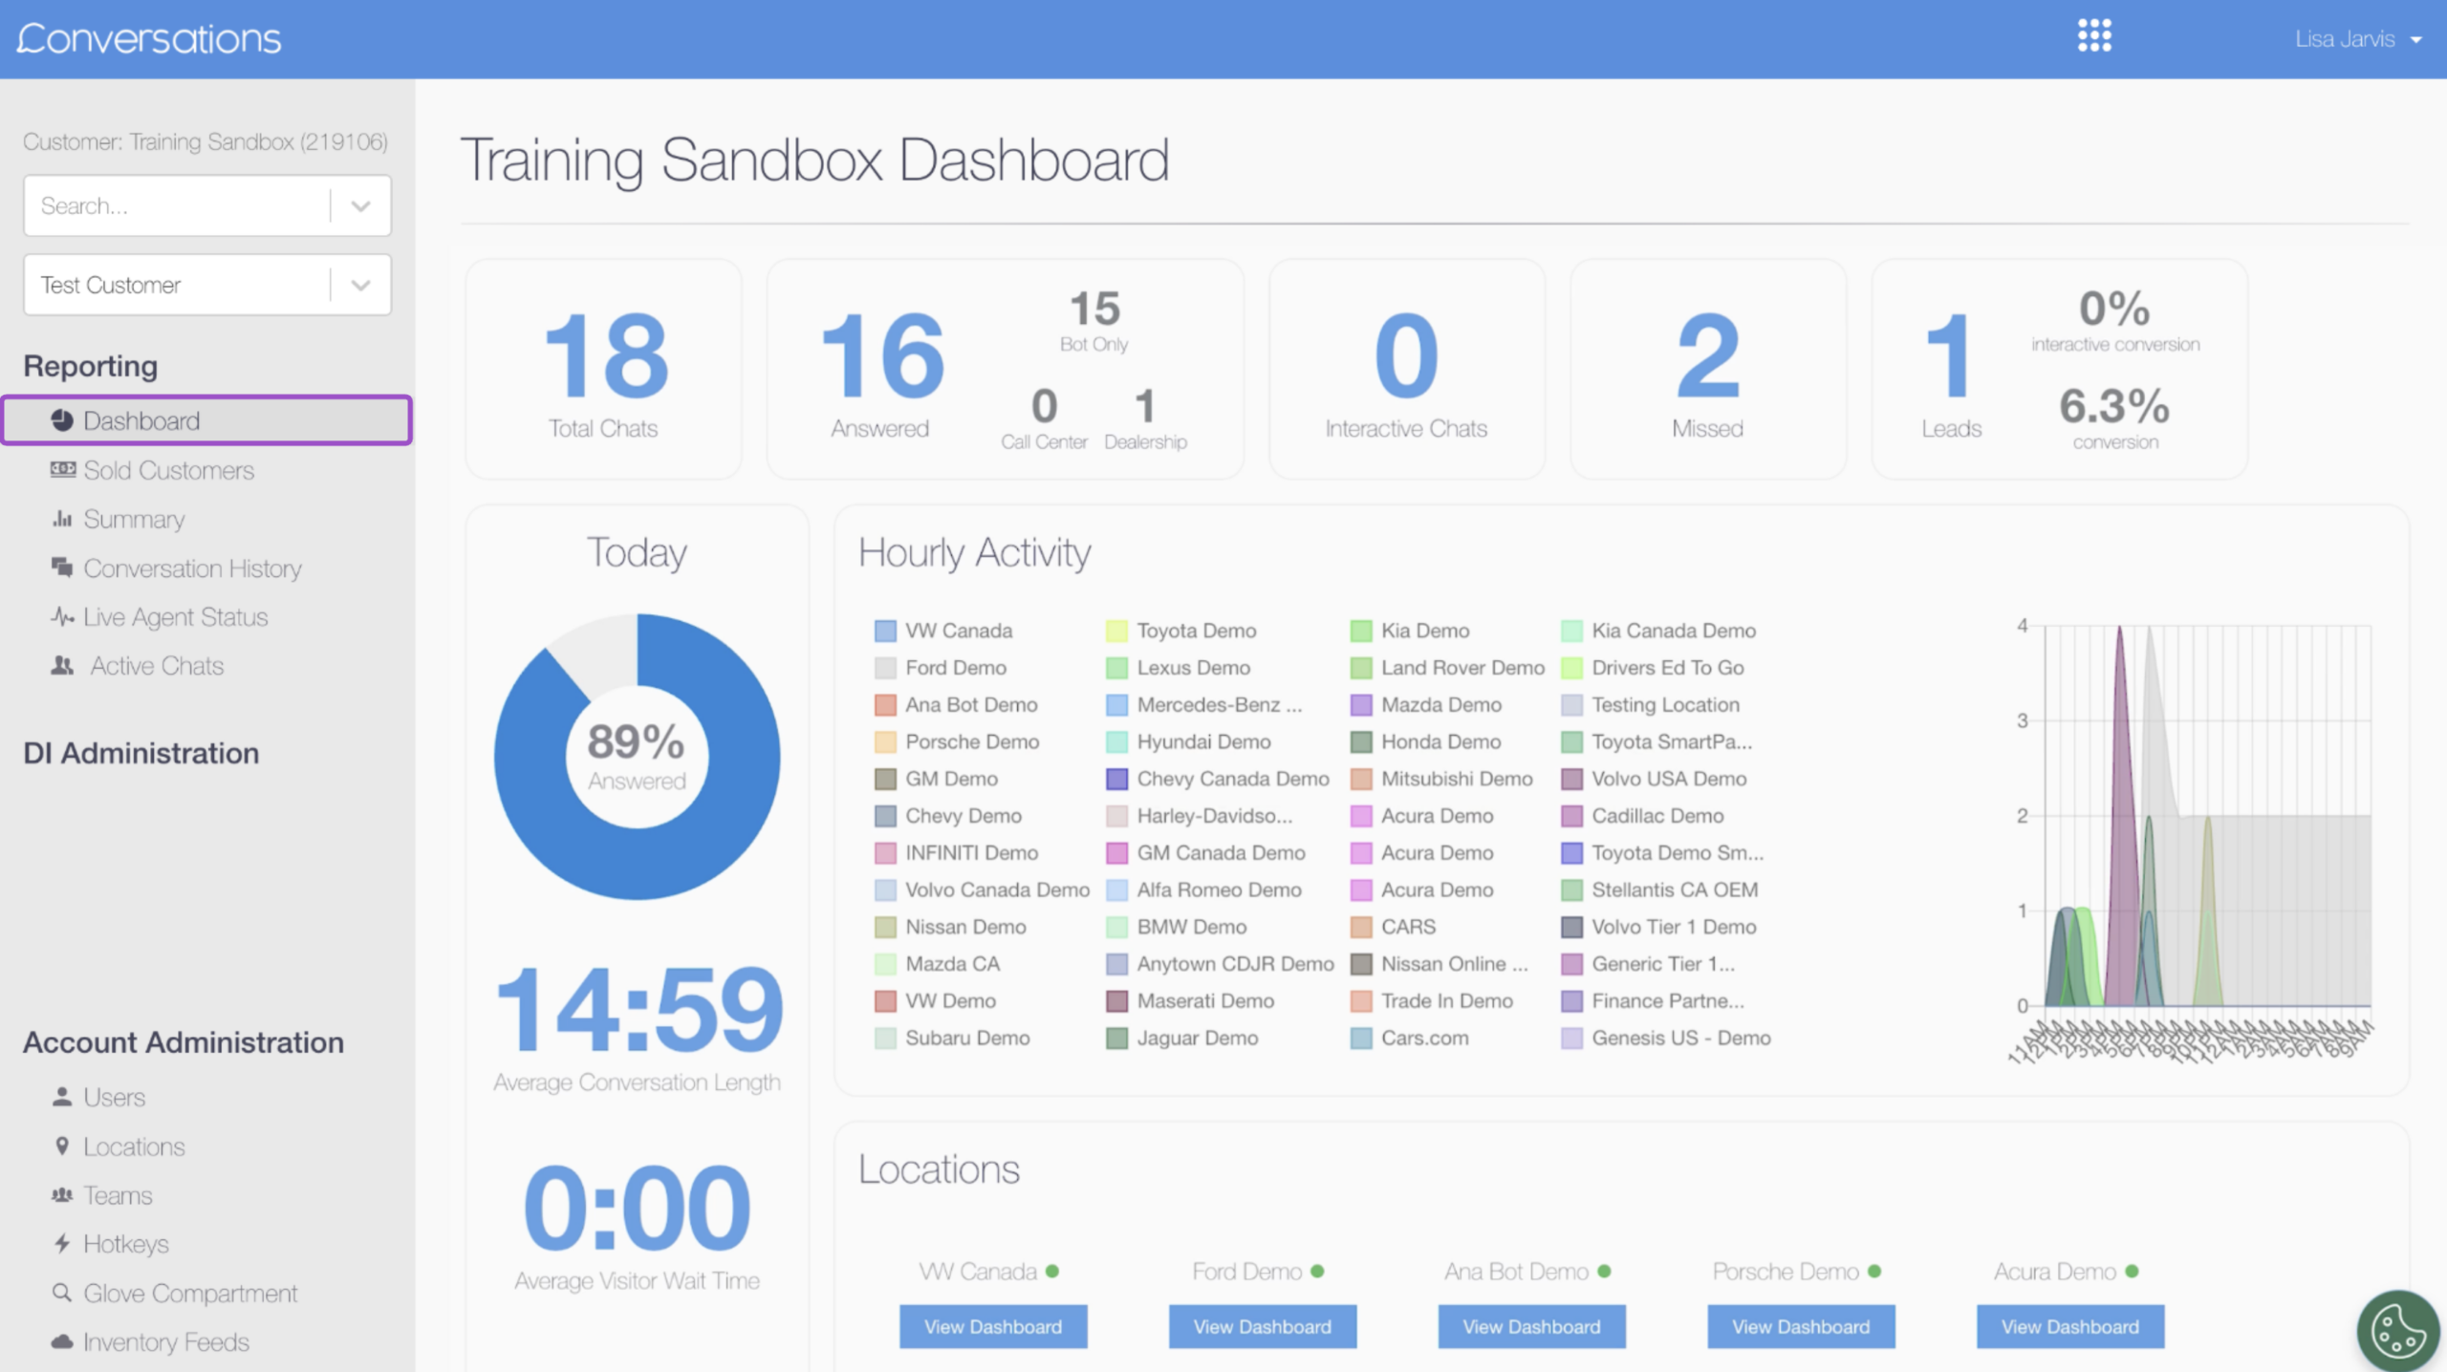Click the Users person icon
This screenshot has height=1372, width=2447.
pos(62,1097)
